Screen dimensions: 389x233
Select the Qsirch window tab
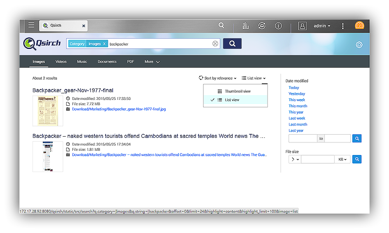click(63, 26)
